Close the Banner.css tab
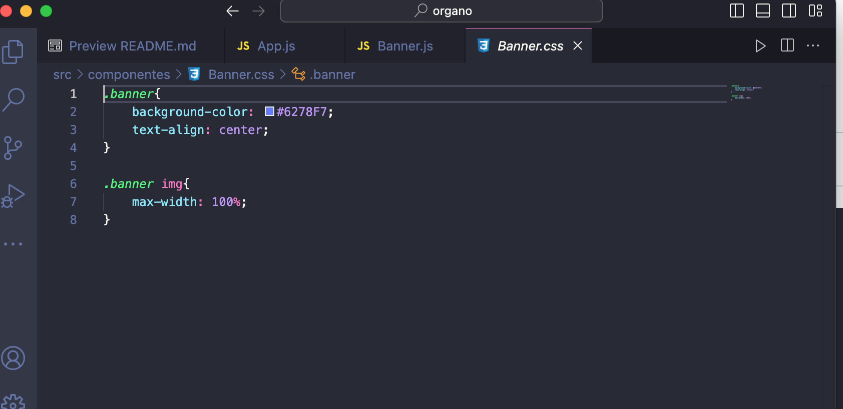This screenshot has width=843, height=409. (578, 45)
